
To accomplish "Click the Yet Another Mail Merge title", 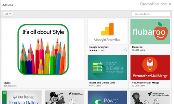I will (146, 83).
